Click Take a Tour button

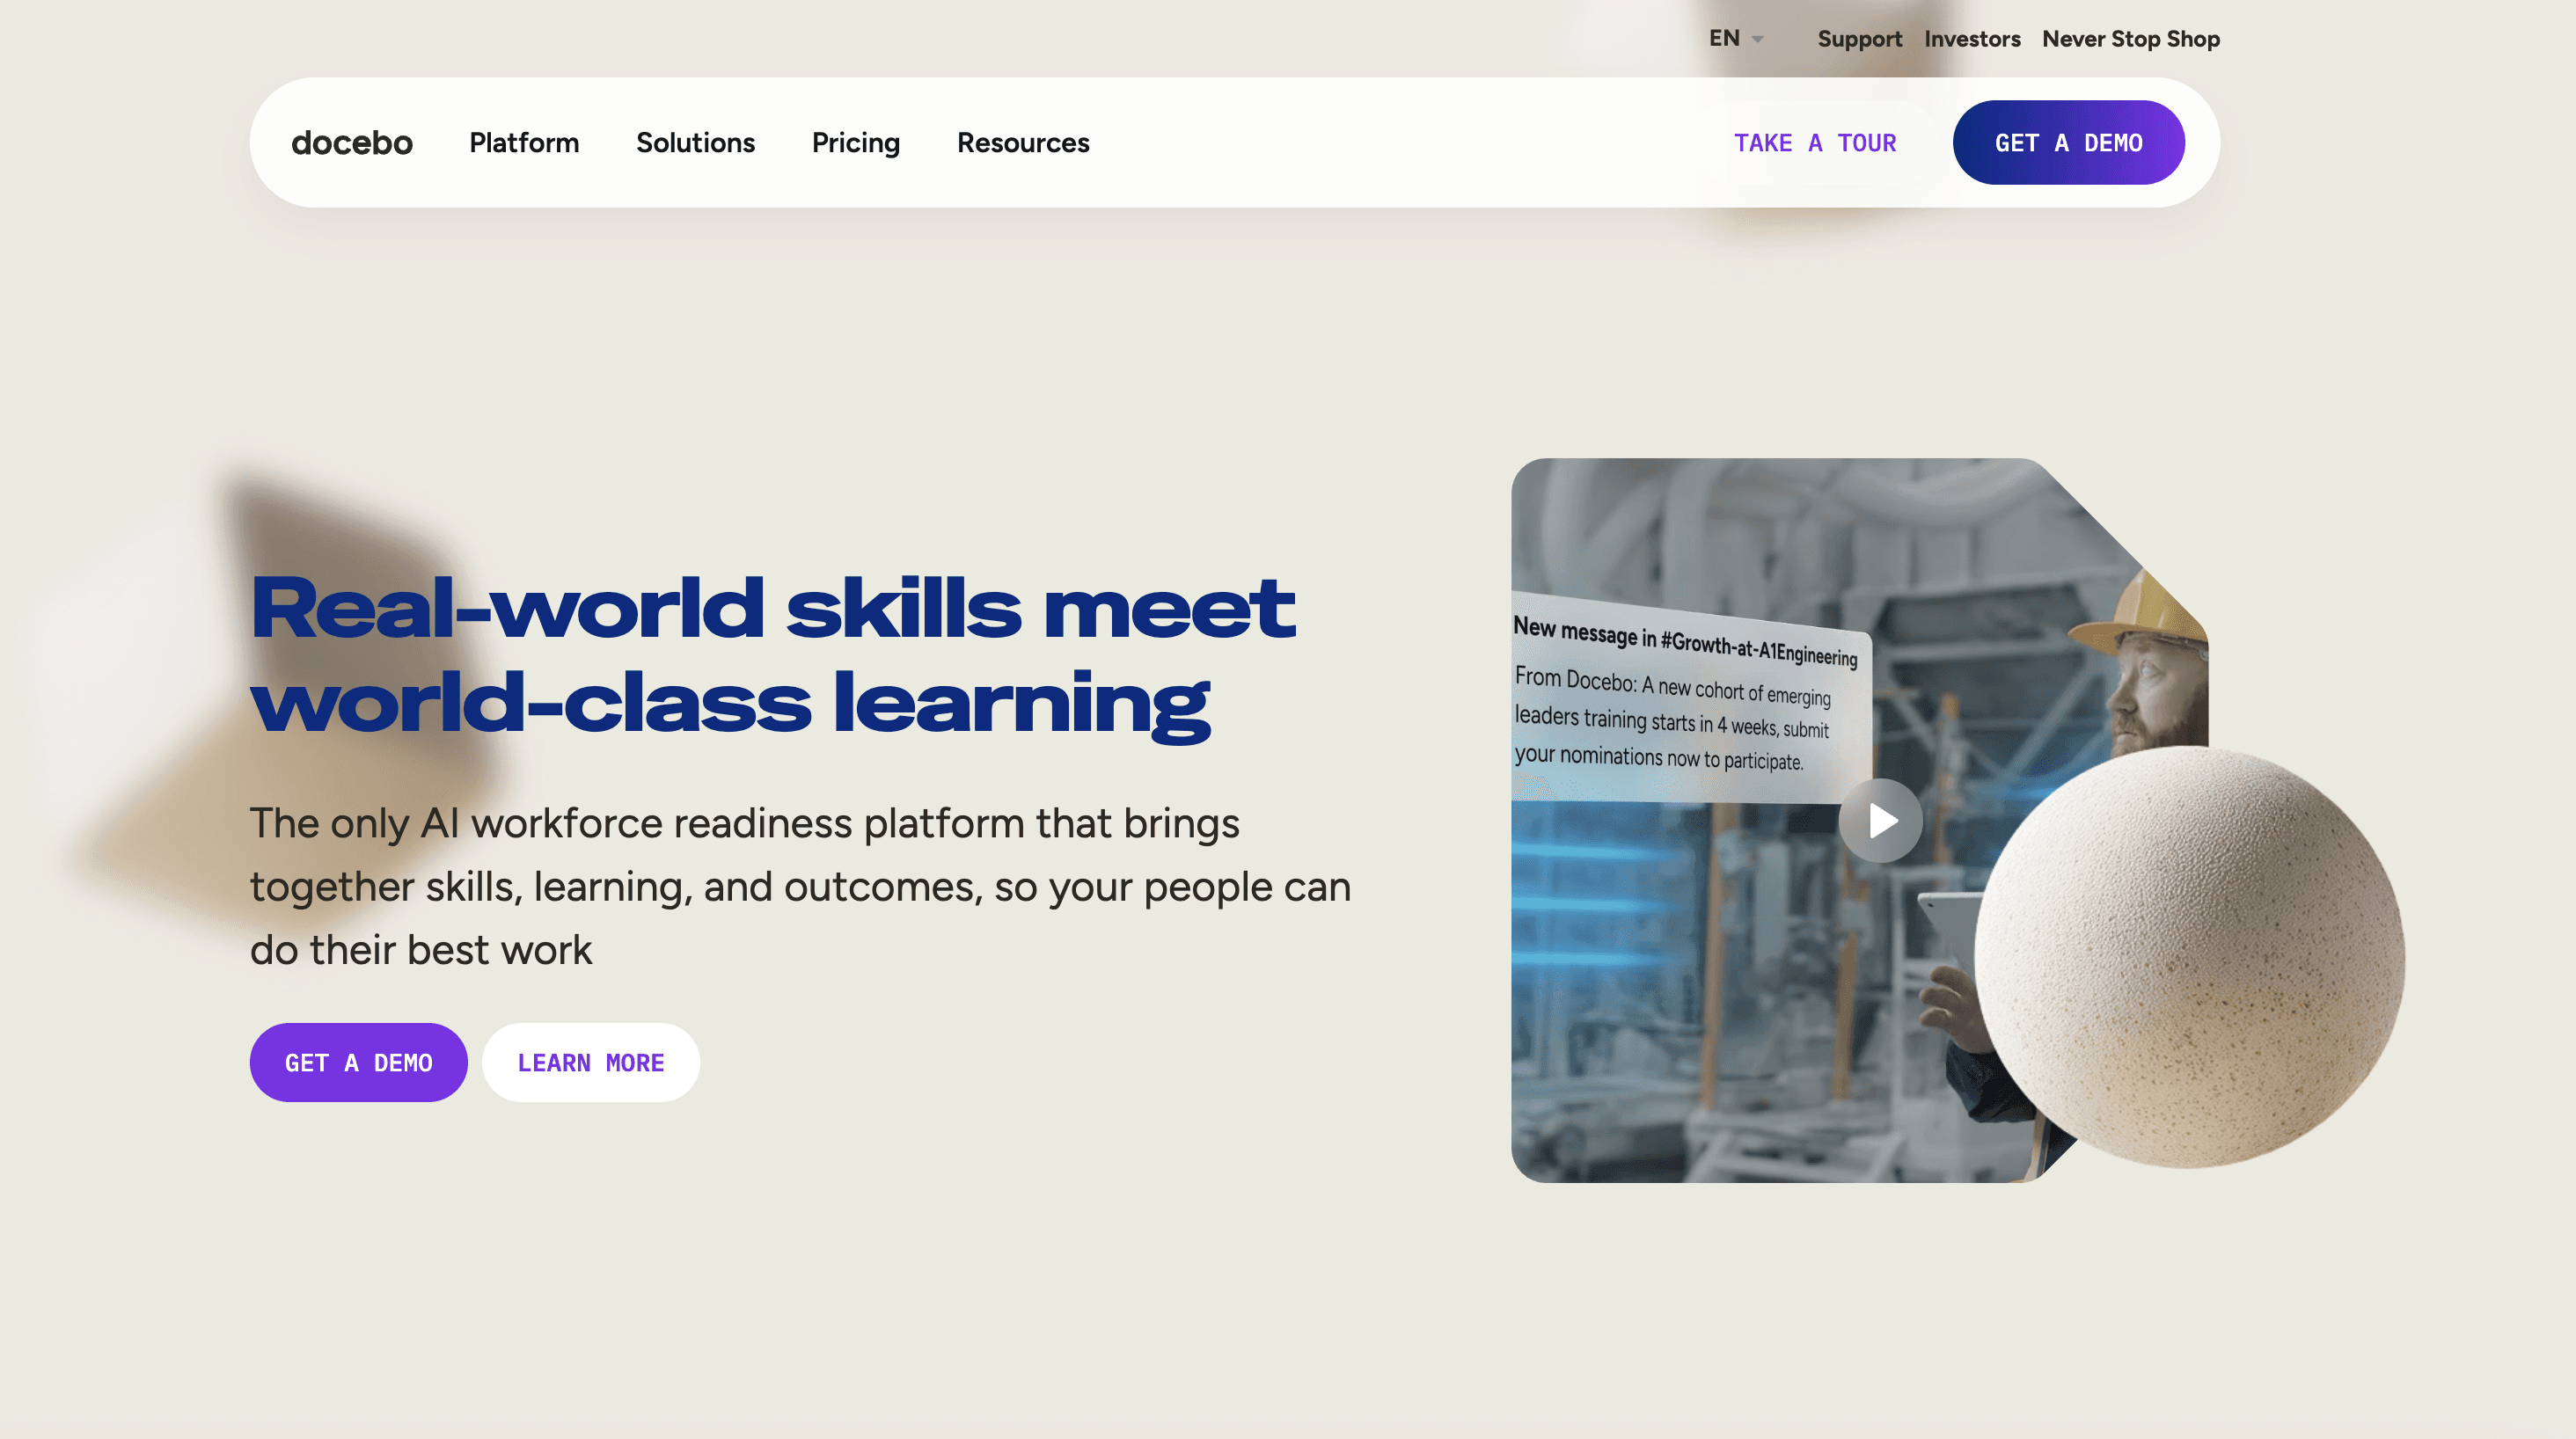point(1815,143)
